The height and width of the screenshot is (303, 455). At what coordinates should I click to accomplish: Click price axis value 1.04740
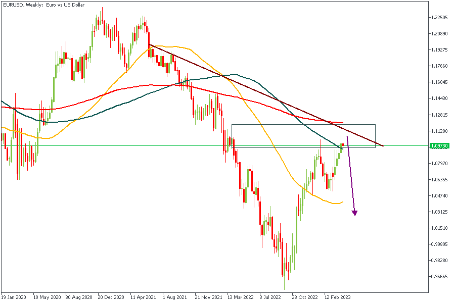point(439,196)
